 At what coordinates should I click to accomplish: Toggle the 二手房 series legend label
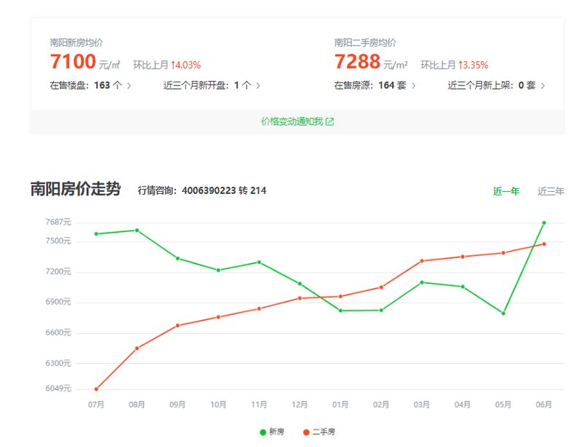323,432
